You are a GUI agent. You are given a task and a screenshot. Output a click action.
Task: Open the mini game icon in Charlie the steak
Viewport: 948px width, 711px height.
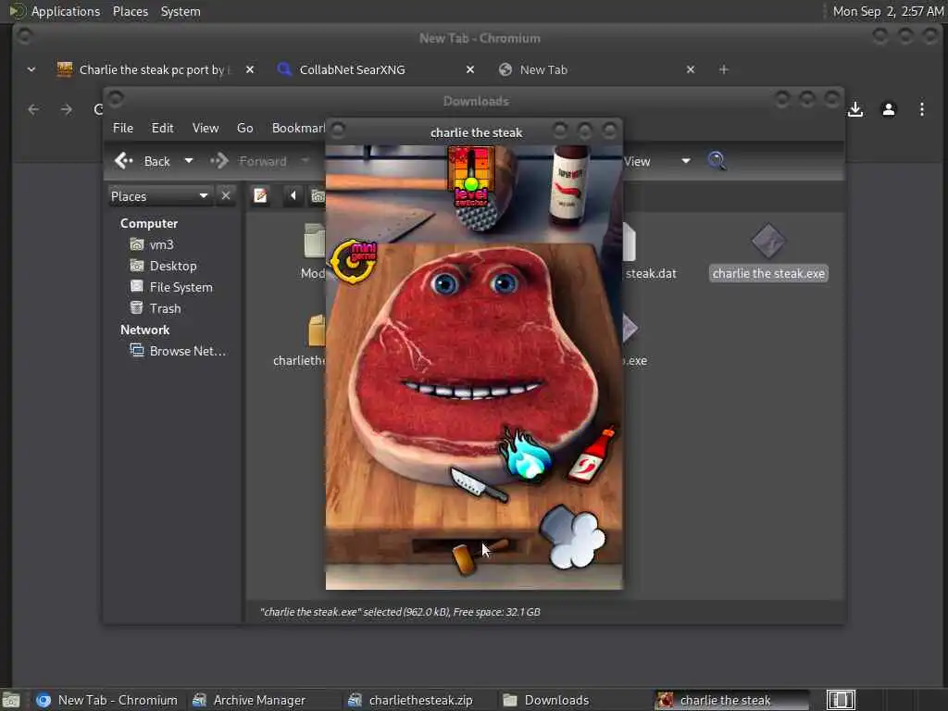[355, 260]
